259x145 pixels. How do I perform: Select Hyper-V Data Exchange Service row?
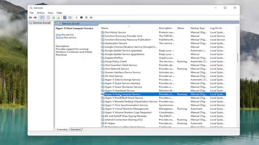click(163, 80)
